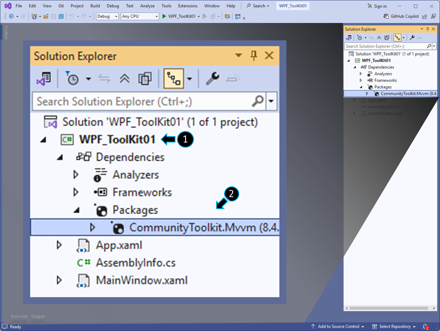This screenshot has width=440, height=331.
Task: Click search magnifier in docked Solution Explorer search box
Action: point(429,46)
